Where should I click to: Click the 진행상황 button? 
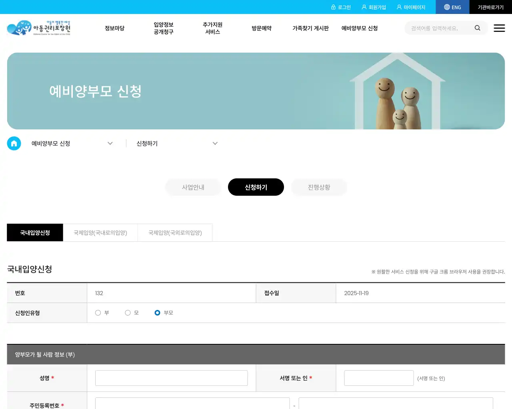(x=319, y=187)
